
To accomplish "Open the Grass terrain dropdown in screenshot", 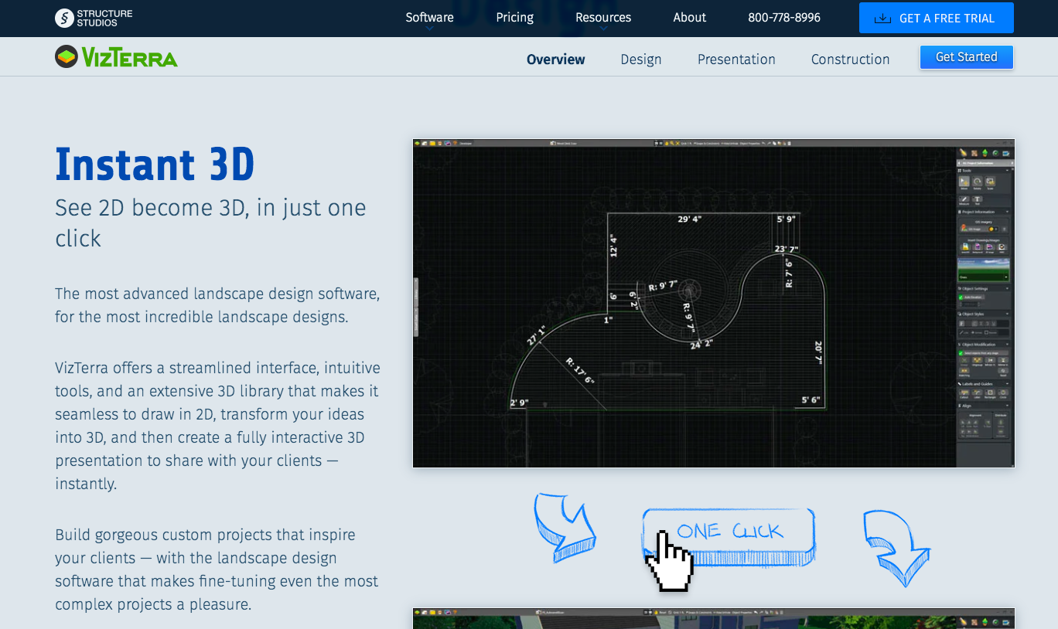I will coord(984,277).
